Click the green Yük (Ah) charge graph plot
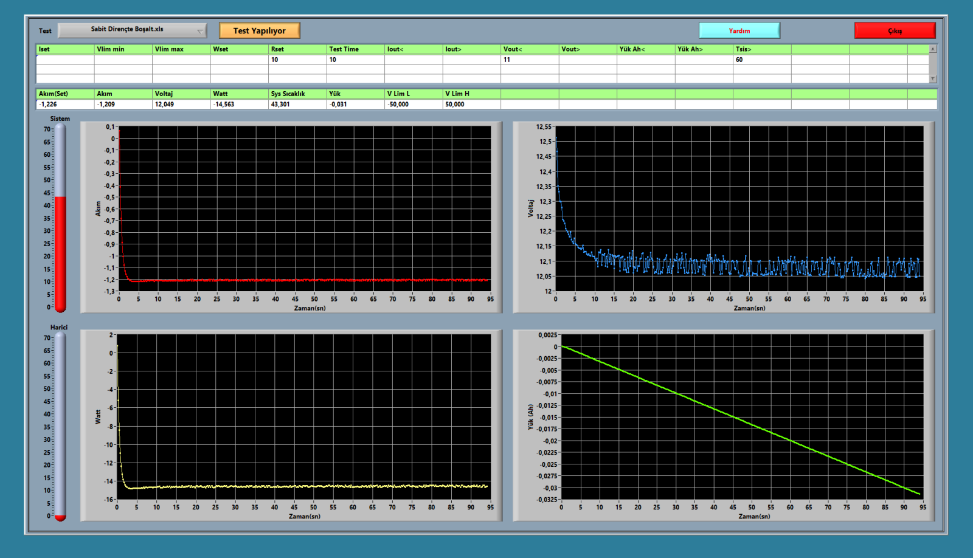The image size is (973, 558). (x=742, y=417)
